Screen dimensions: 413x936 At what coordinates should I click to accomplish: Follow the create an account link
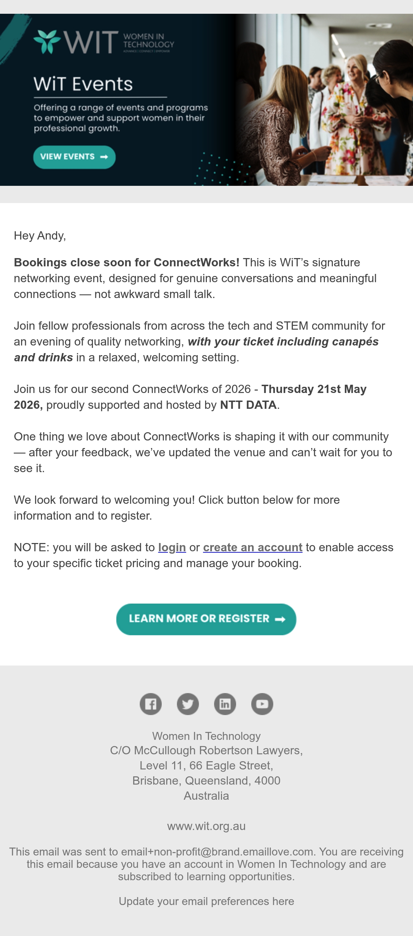(253, 547)
